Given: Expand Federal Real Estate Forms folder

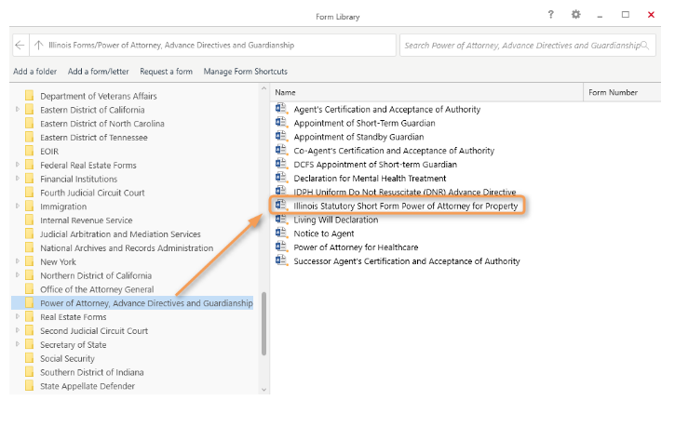Looking at the screenshot, I should (x=17, y=165).
